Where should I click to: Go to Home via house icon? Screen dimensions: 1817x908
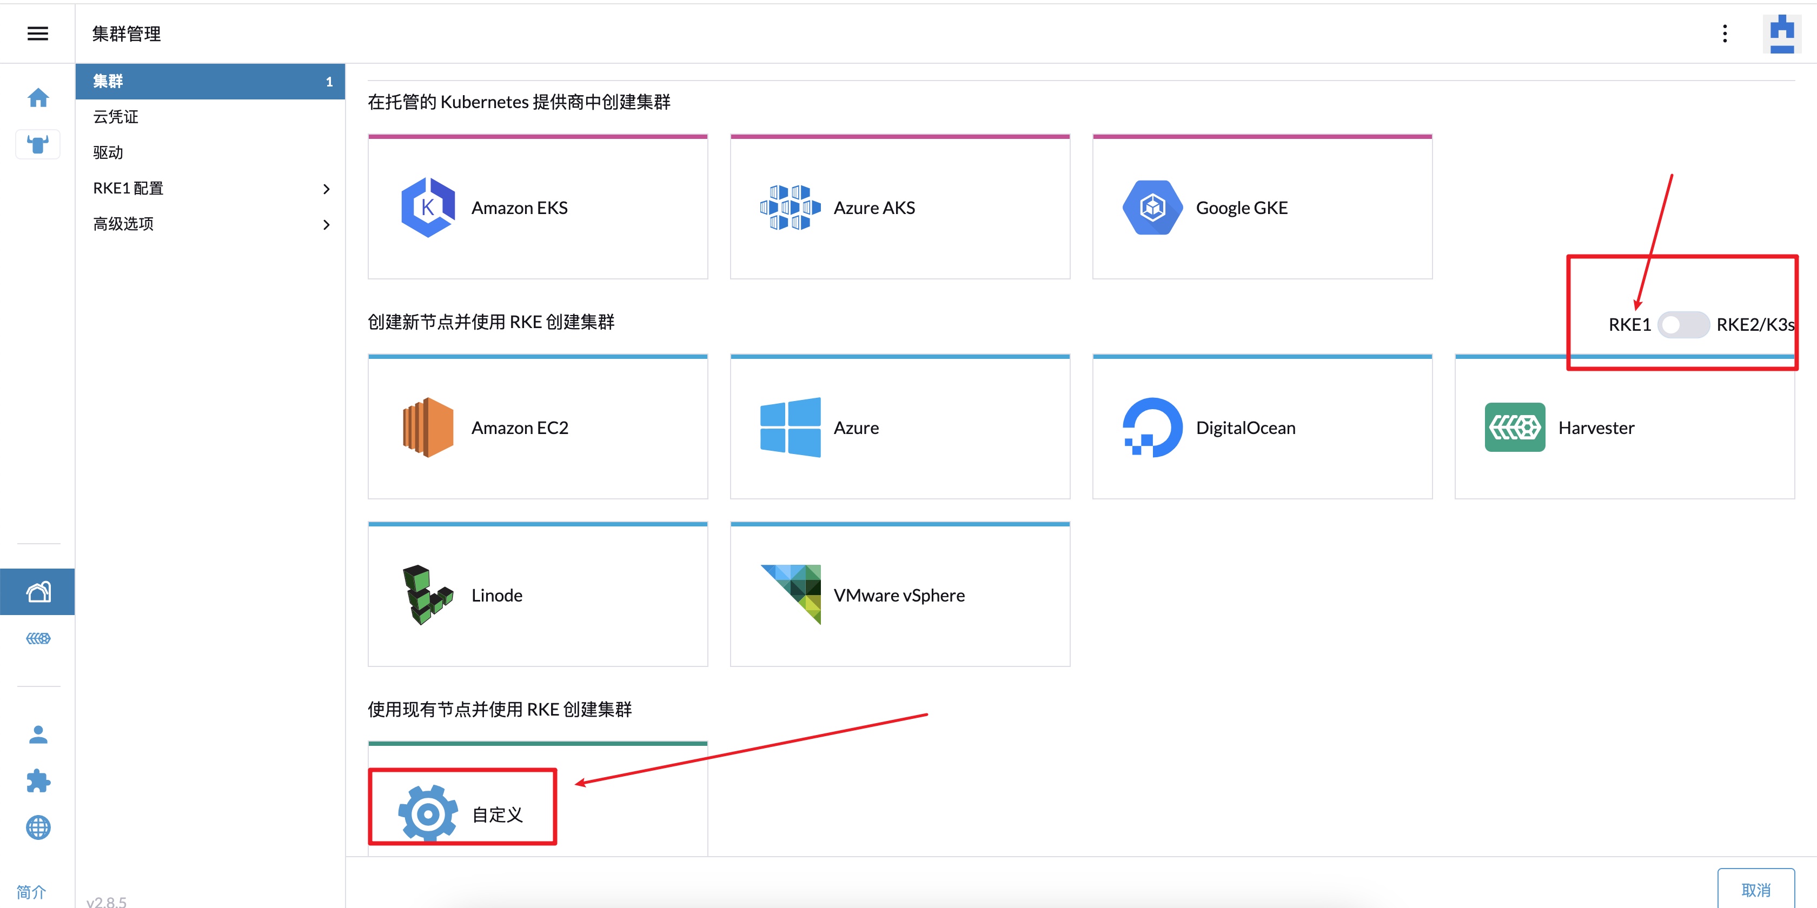pos(38,97)
